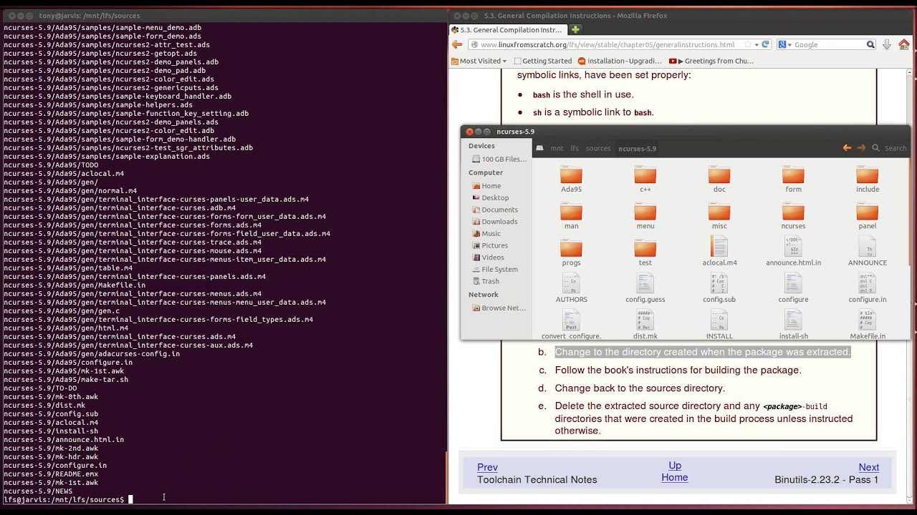This screenshot has width=917, height=515.
Task: Follow the Next link
Action: point(868,467)
